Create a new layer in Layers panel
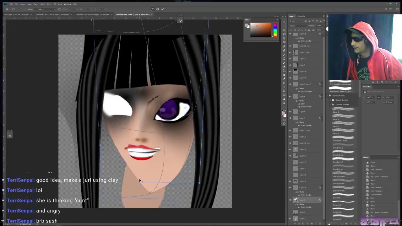Screen dimensions: 402x226 316,224
